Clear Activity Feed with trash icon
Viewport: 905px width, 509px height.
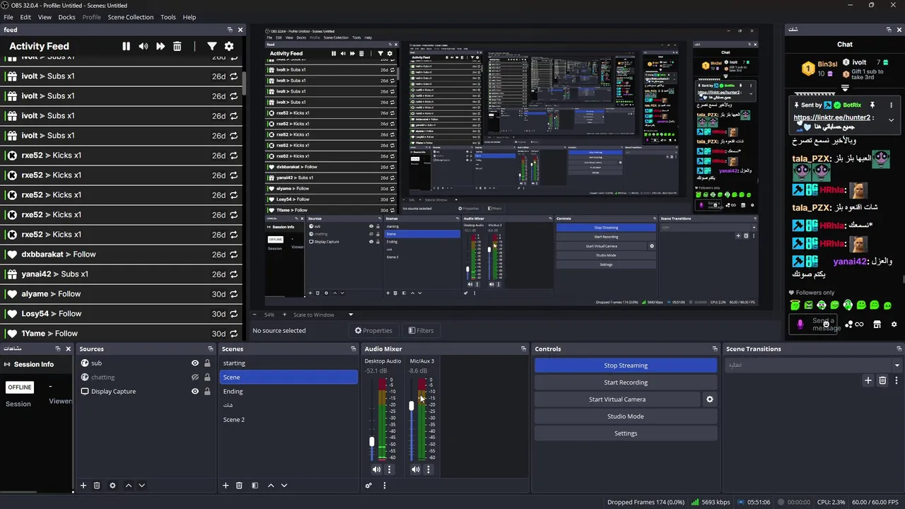click(177, 46)
